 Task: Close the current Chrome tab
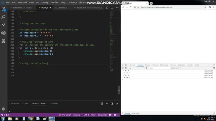147,3
